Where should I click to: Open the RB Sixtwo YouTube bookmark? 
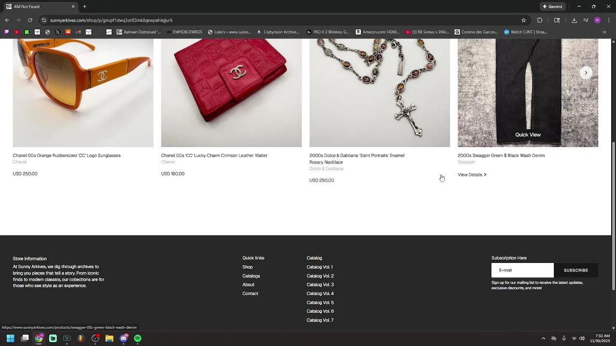[427, 32]
